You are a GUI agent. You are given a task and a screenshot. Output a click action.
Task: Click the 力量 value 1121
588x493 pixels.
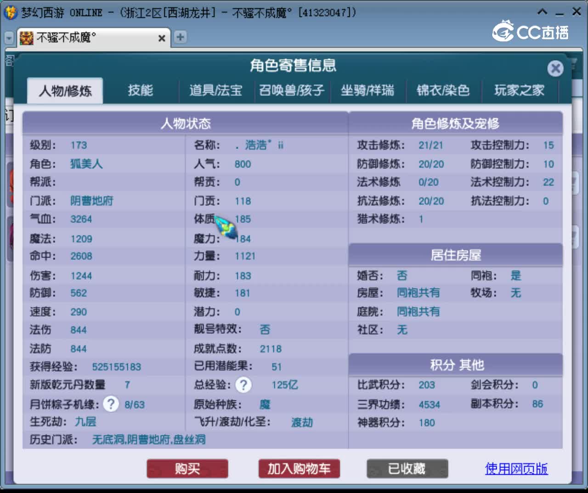tap(245, 256)
